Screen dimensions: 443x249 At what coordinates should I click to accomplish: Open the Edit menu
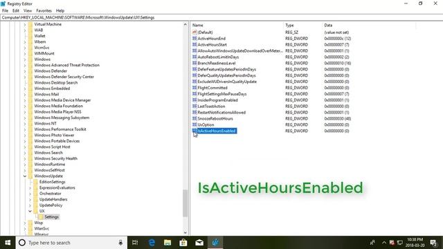tap(16, 10)
